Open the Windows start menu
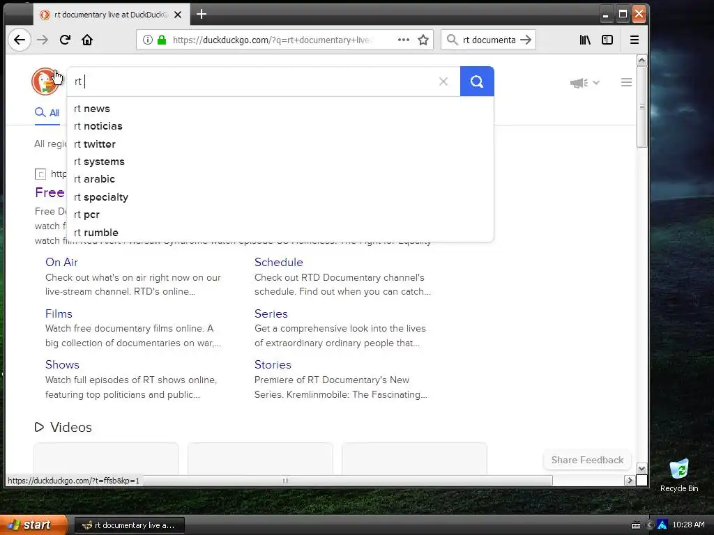The height and width of the screenshot is (535, 714). 33,525
